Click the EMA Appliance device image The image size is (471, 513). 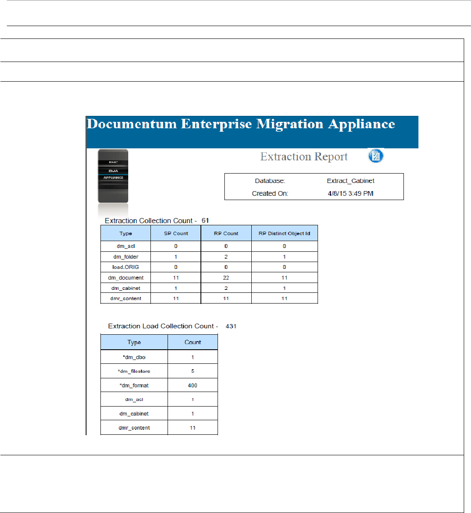pyautogui.click(x=113, y=176)
